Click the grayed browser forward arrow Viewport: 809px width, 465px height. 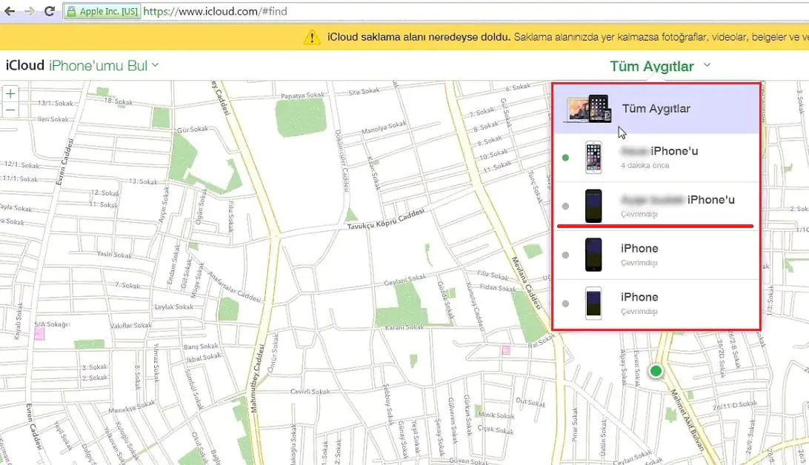tap(28, 11)
